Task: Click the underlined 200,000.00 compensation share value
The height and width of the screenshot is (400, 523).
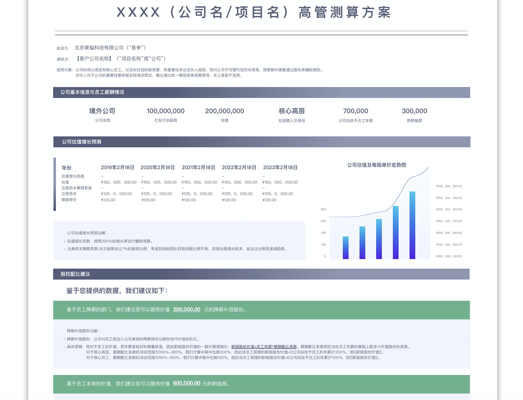Action: click(x=187, y=309)
